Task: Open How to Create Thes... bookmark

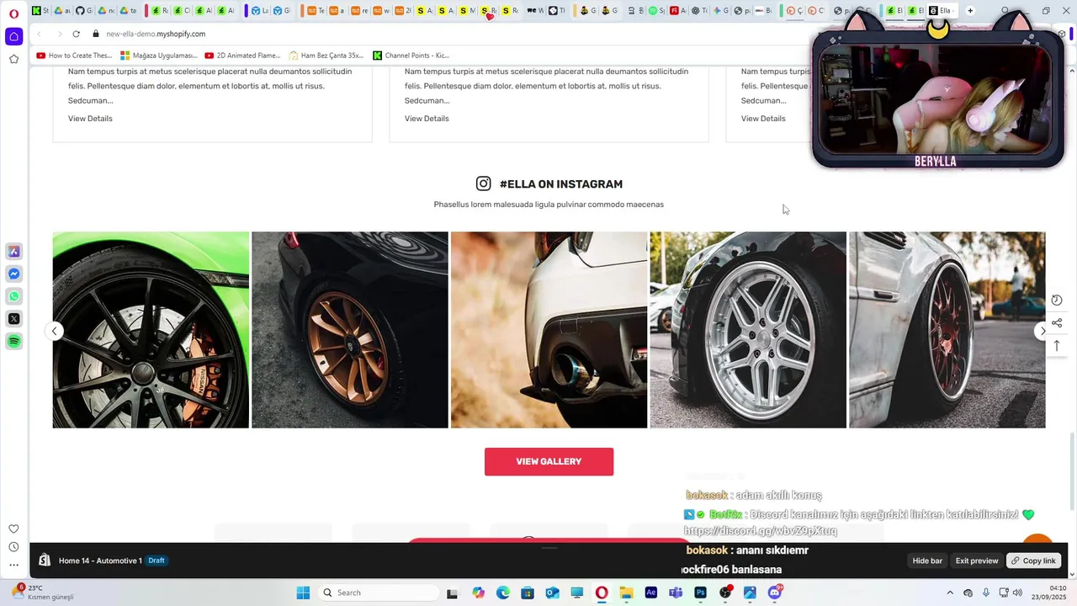Action: click(74, 56)
